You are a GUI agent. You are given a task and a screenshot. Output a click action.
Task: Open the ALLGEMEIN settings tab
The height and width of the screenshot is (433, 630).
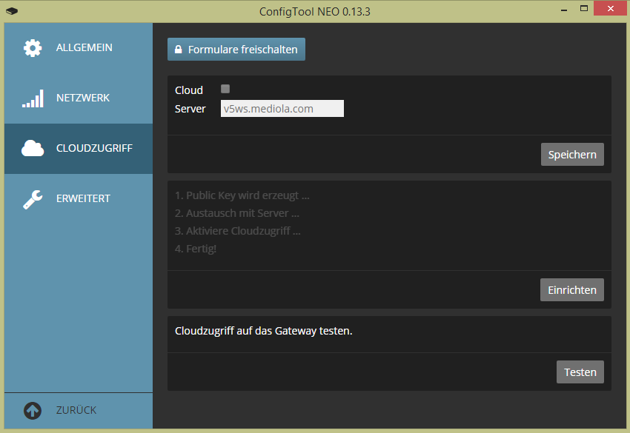tap(84, 47)
